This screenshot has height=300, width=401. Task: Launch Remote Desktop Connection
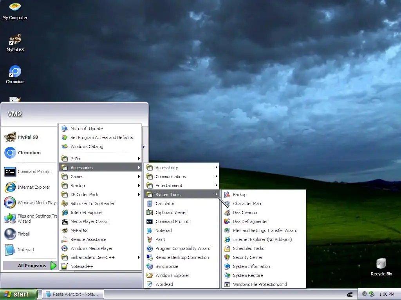tap(182, 257)
